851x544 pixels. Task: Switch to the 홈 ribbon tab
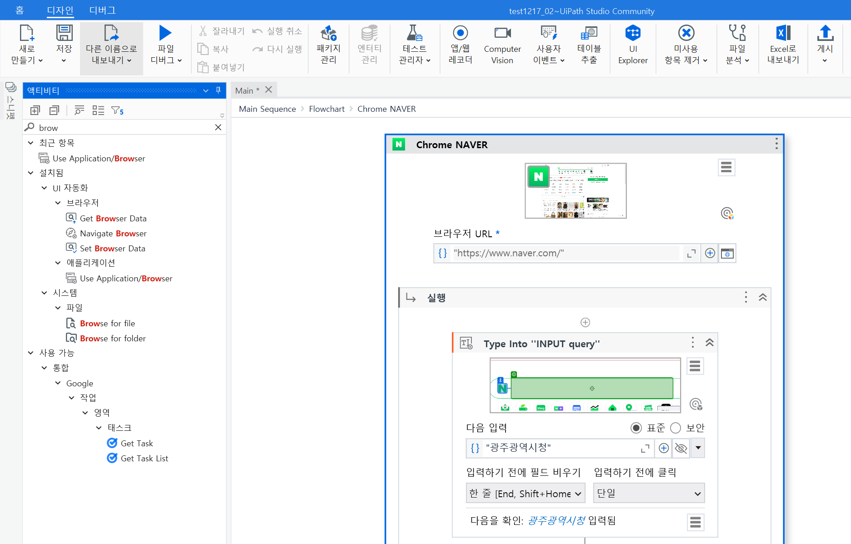click(20, 10)
